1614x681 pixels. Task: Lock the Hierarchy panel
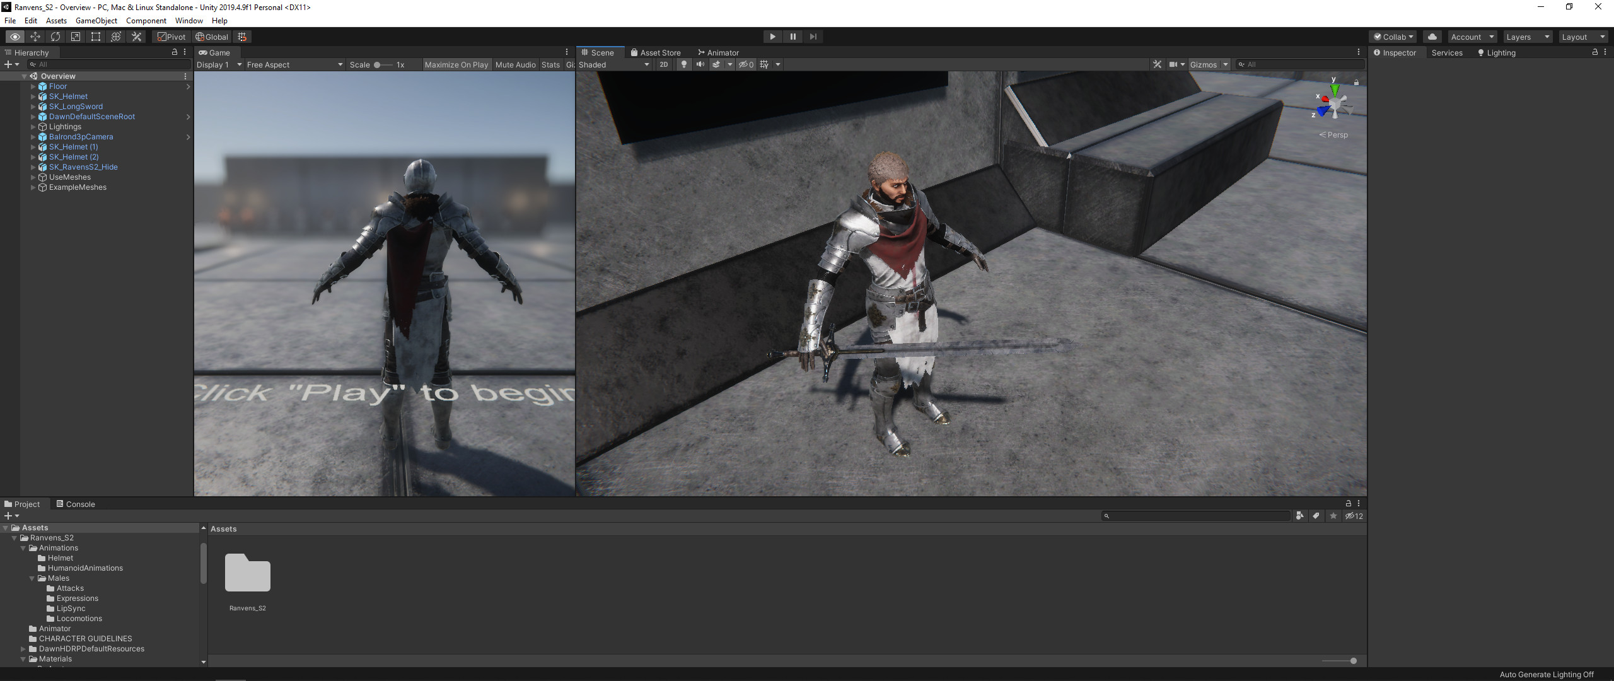point(175,52)
